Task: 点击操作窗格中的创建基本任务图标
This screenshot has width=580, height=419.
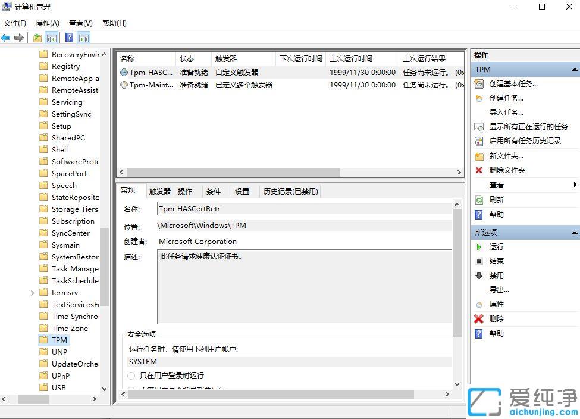Action: (x=479, y=83)
